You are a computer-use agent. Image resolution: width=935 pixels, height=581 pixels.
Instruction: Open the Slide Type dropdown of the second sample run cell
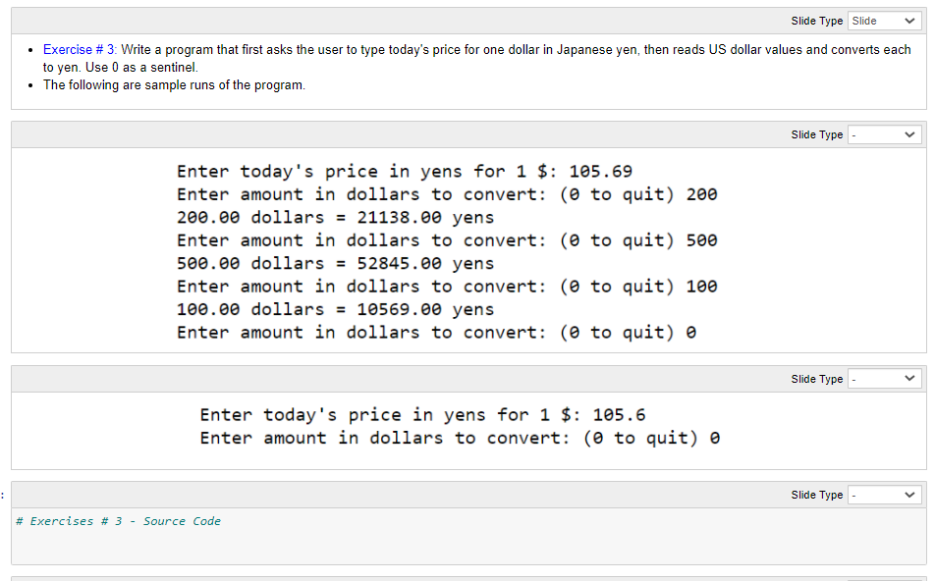(x=883, y=378)
